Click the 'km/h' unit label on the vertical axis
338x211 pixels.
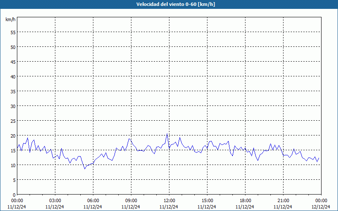11,19
